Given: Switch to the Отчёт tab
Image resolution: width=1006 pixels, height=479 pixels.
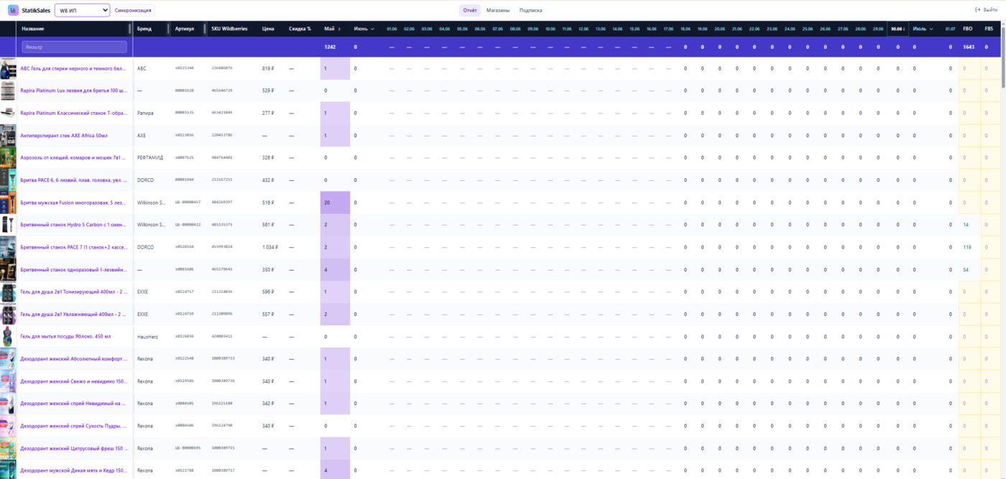Looking at the screenshot, I should click(x=470, y=10).
